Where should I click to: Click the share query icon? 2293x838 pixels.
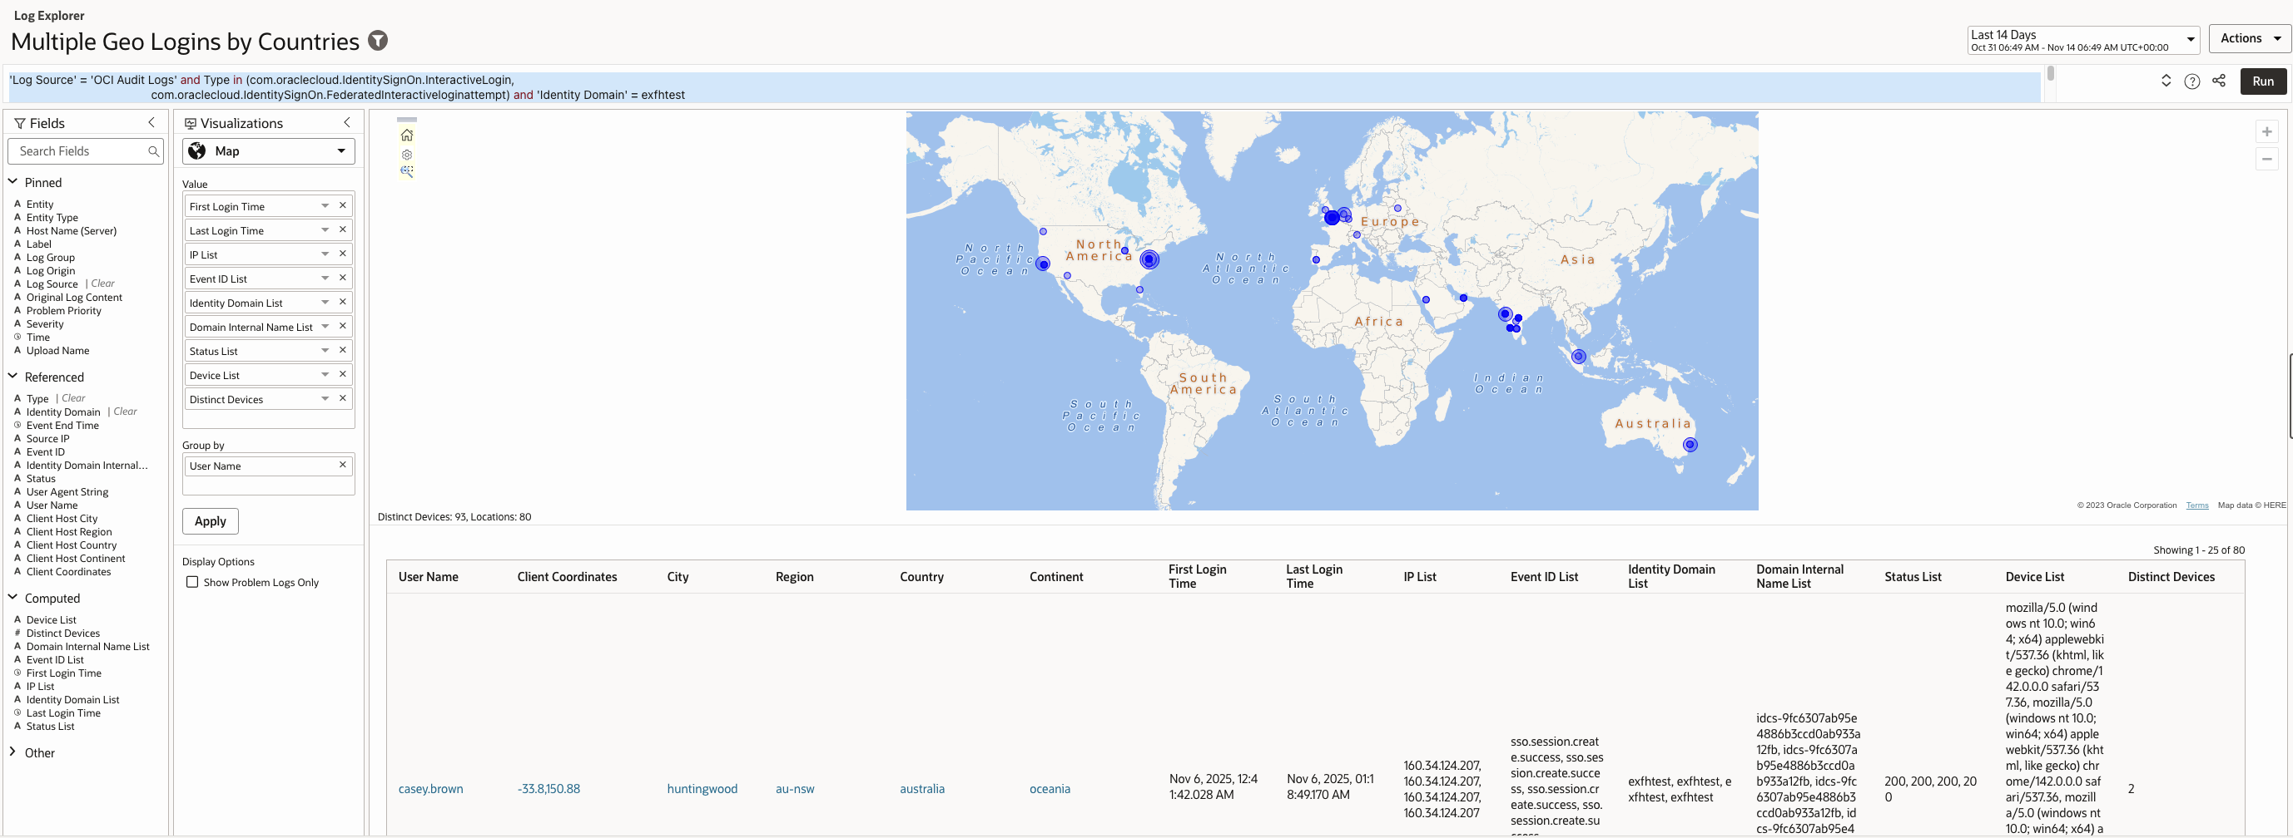coord(2218,81)
